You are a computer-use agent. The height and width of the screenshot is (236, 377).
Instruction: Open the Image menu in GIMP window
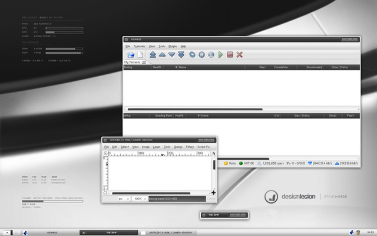point(145,147)
